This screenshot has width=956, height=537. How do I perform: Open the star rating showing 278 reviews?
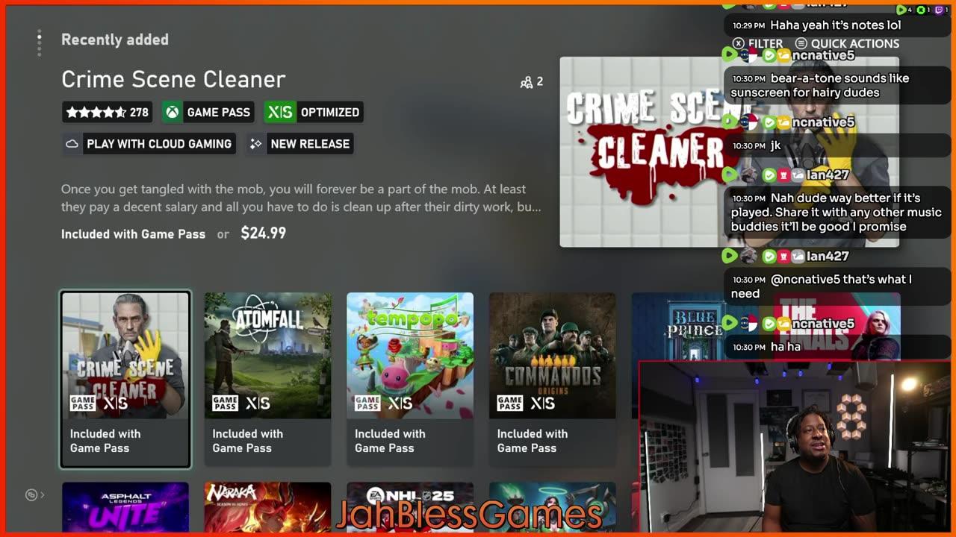107,113
